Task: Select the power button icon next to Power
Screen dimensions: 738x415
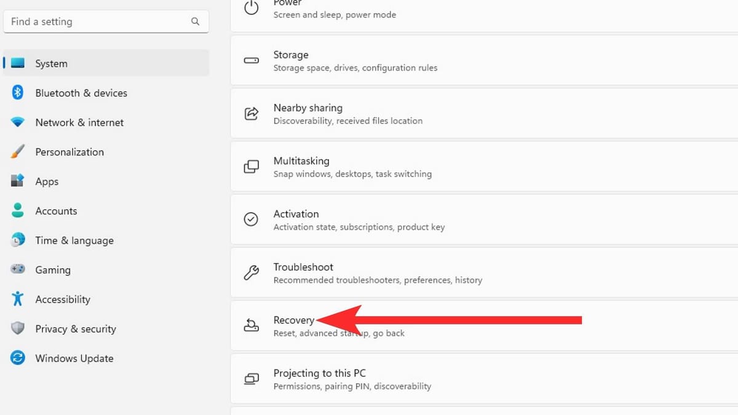Action: pyautogui.click(x=251, y=8)
